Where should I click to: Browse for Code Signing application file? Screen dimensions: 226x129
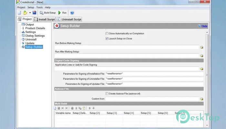(x=202, y=69)
